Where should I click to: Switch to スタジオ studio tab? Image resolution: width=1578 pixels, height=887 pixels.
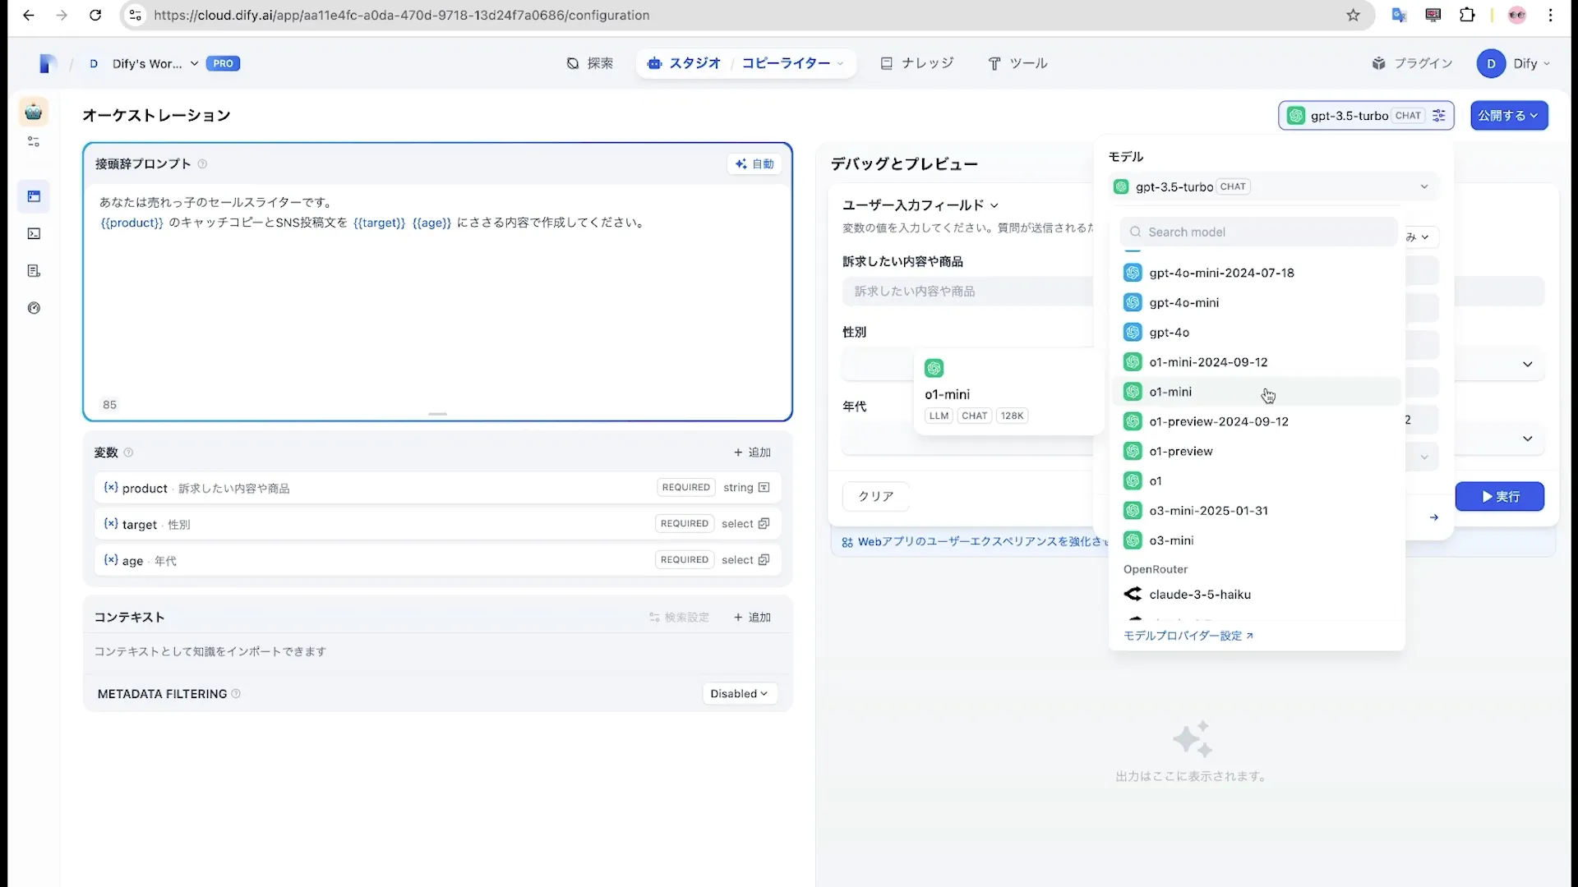click(x=684, y=63)
